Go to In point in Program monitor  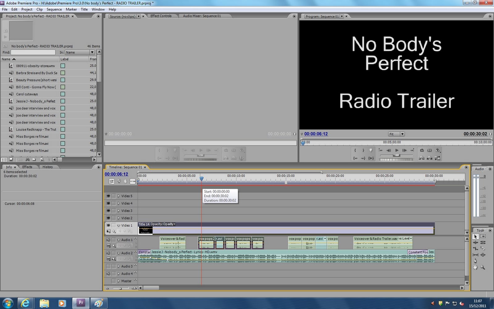(355, 158)
